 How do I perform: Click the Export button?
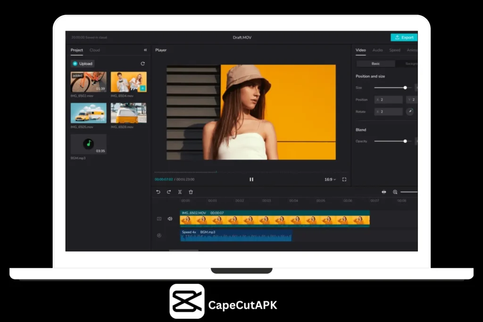pyautogui.click(x=404, y=37)
